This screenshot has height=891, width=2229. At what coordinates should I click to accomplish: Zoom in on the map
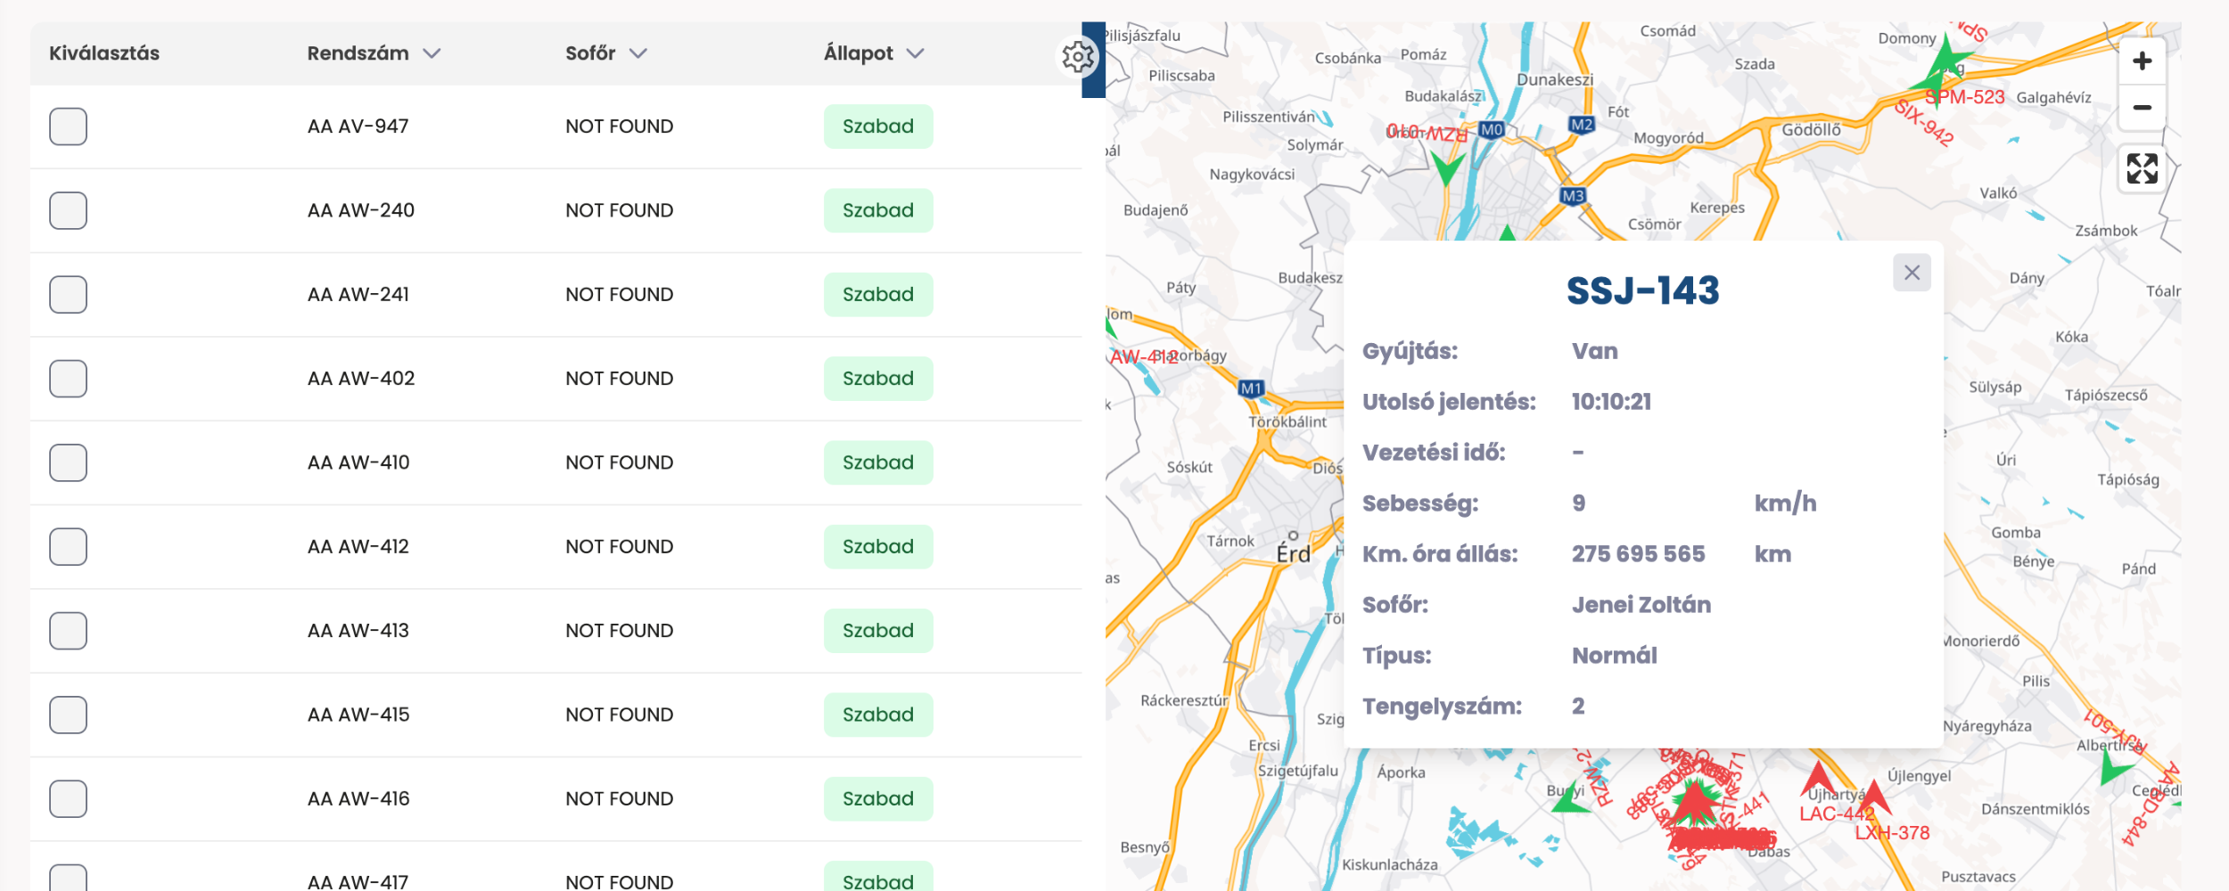(x=2142, y=61)
